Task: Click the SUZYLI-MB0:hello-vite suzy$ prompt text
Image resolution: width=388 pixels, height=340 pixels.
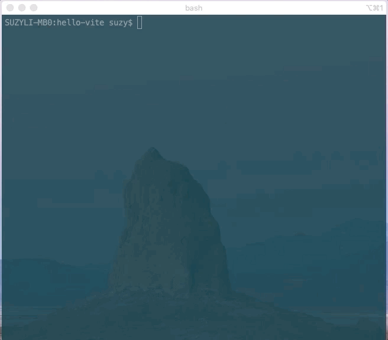Action: click(x=69, y=22)
